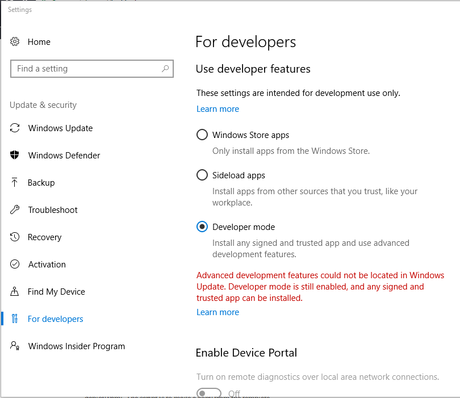Click the Find a setting search box
460x398 pixels.
pyautogui.click(x=85, y=69)
